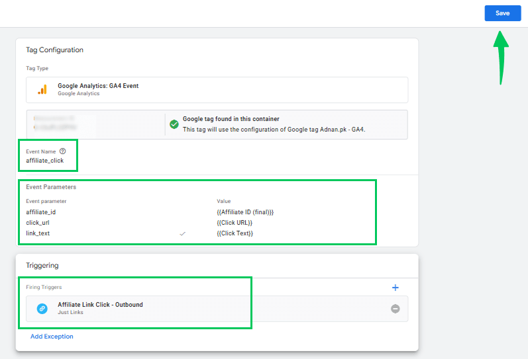Click the {{Click Text}} value
Image resolution: width=528 pixels, height=359 pixels.
[x=235, y=233]
